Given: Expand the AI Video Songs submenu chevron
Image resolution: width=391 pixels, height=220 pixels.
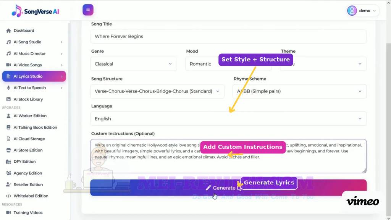Looking at the screenshot, I should 61,65.
